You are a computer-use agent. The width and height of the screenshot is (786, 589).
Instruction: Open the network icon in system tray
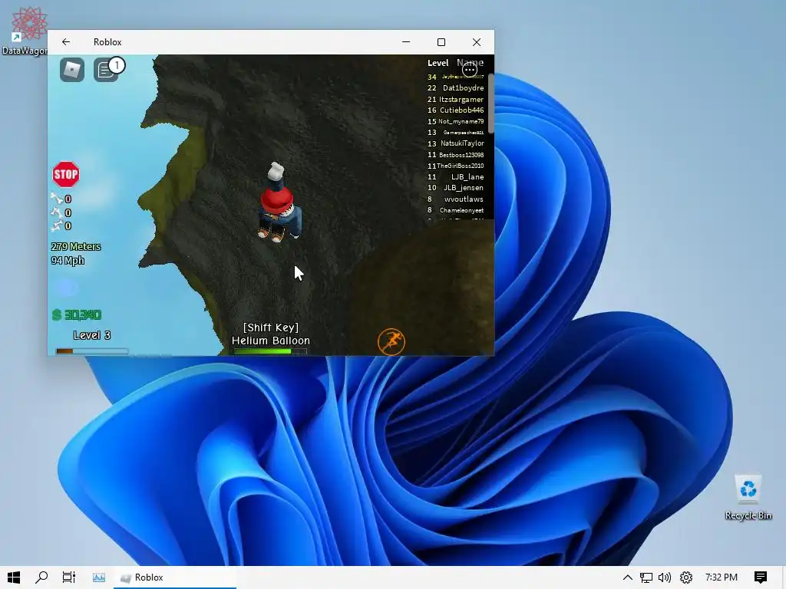click(x=646, y=577)
